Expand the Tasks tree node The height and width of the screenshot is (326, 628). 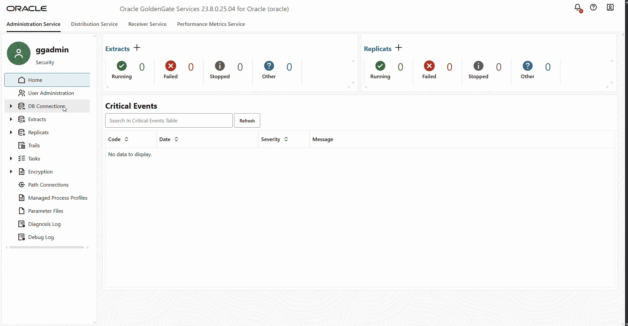[11, 158]
